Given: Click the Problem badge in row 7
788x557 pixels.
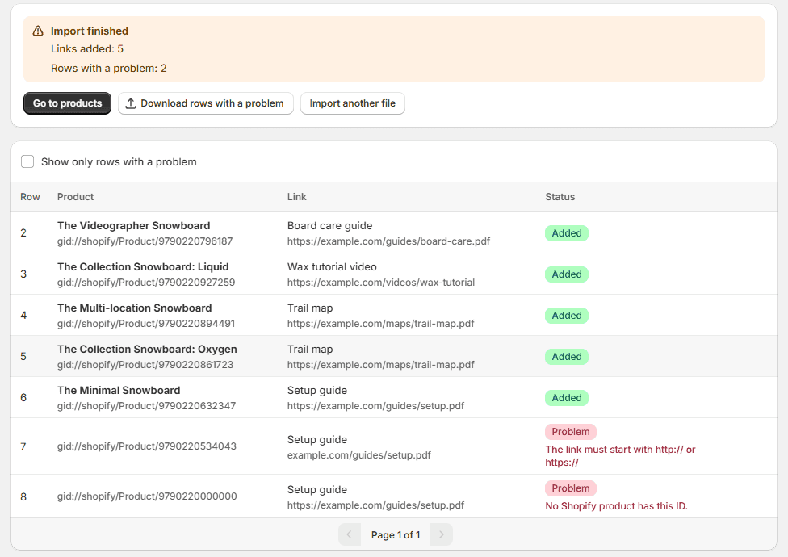Looking at the screenshot, I should 570,432.
